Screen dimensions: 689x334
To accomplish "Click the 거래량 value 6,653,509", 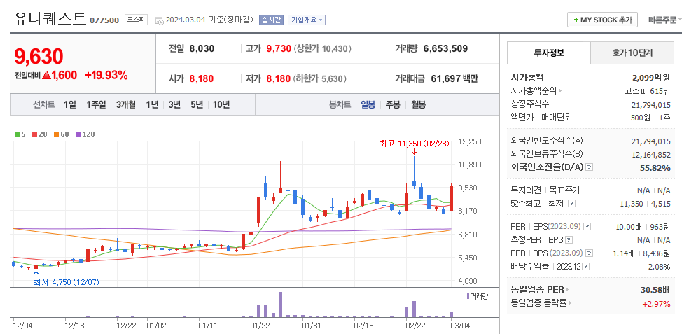I will (445, 49).
